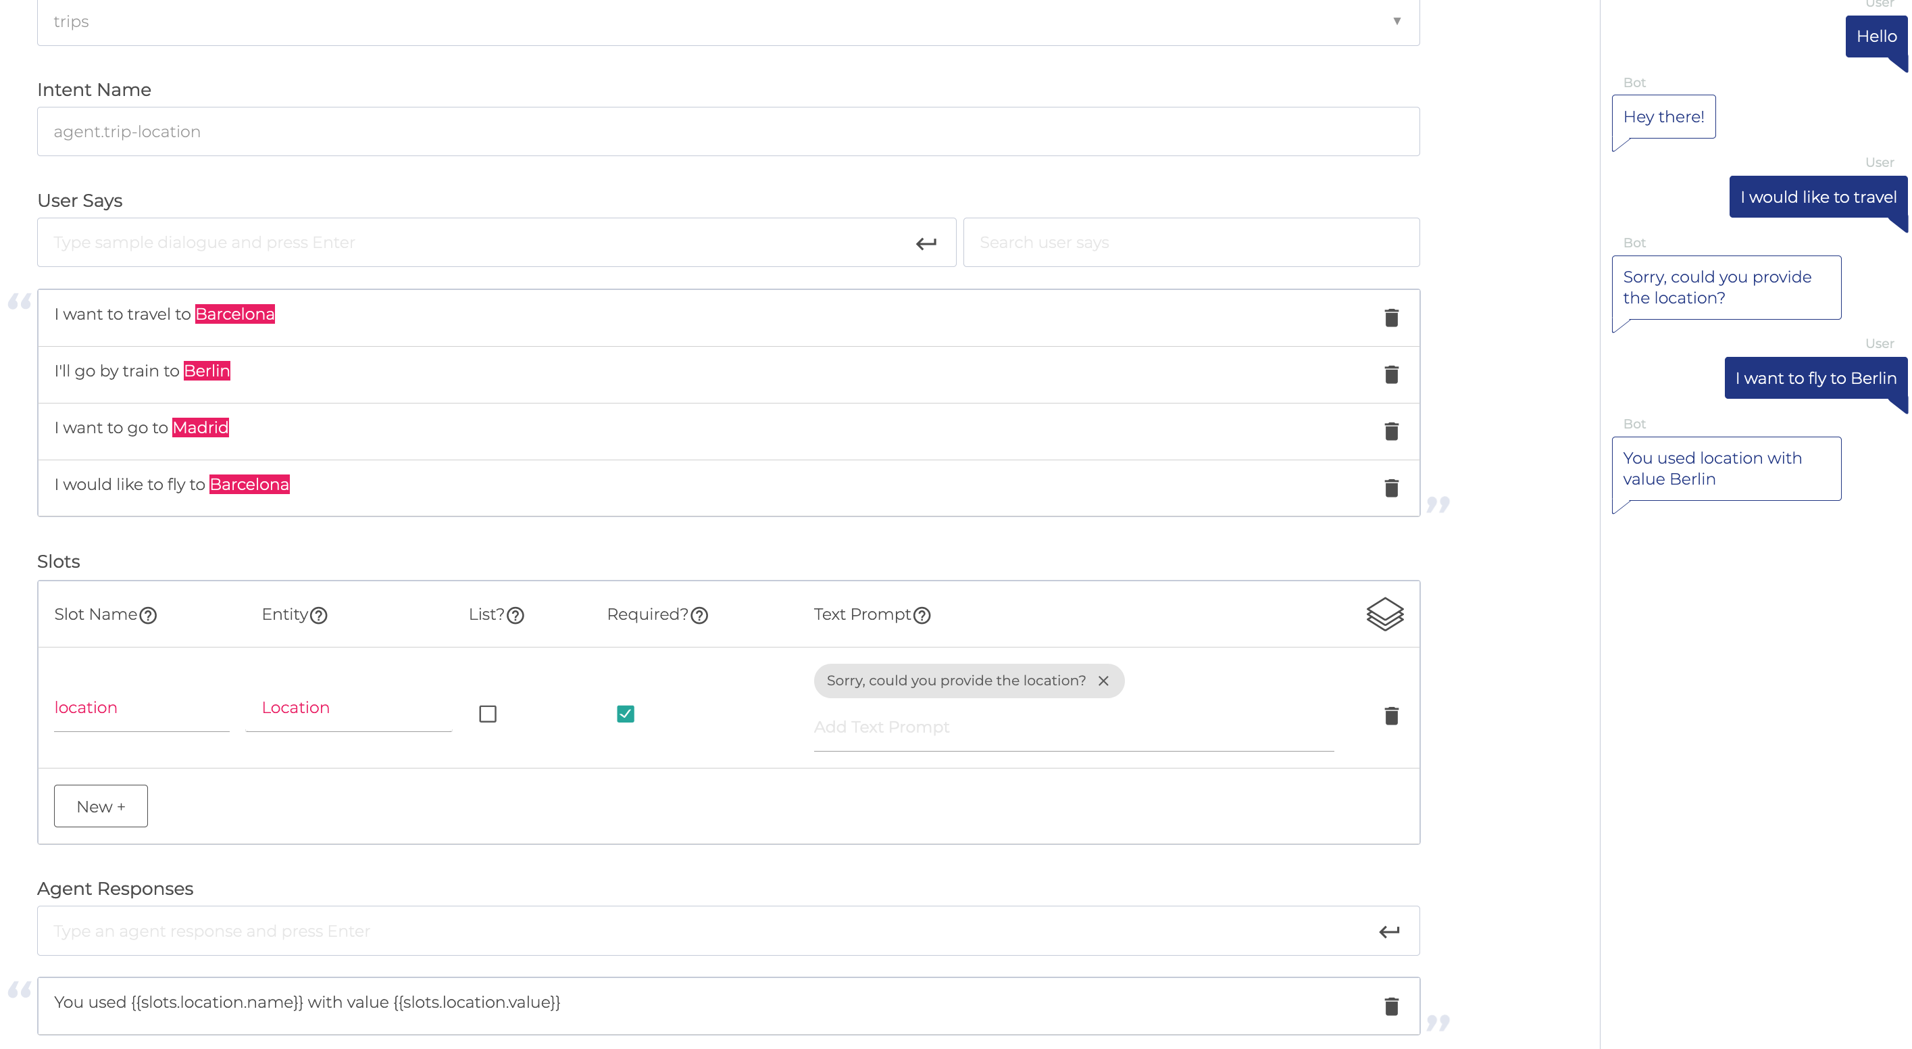Open the trips dropdown arrow
The height and width of the screenshot is (1049, 1912).
(1396, 21)
